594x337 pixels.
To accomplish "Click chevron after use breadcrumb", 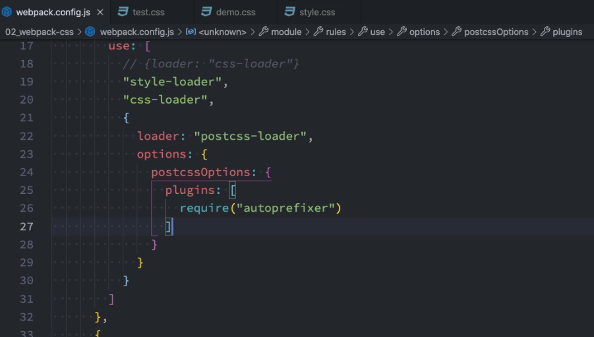I will pos(390,32).
